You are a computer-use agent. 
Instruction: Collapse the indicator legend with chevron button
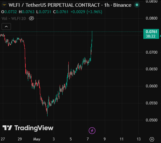tap(6, 27)
